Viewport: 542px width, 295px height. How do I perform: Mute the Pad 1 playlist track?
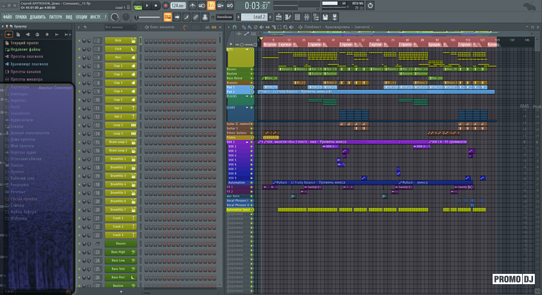[252, 87]
